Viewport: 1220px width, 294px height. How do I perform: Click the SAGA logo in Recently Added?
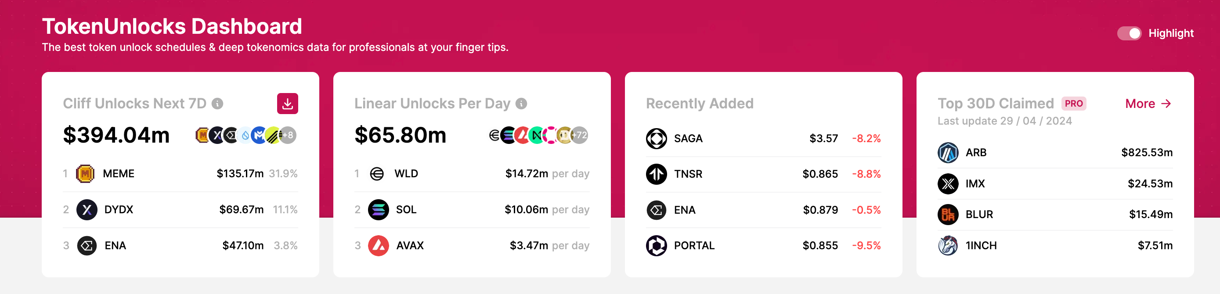pos(657,139)
